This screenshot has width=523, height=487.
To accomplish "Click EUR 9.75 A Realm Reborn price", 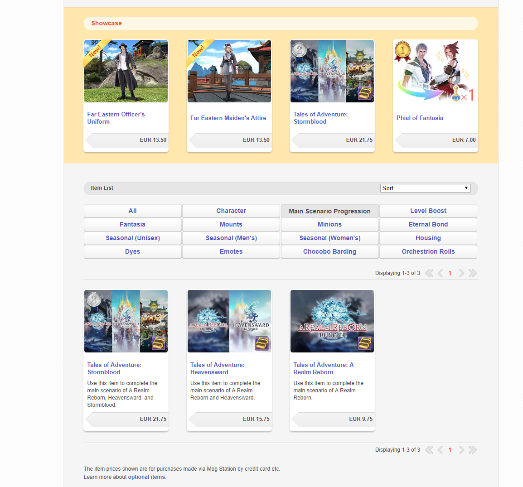I will pos(333,419).
